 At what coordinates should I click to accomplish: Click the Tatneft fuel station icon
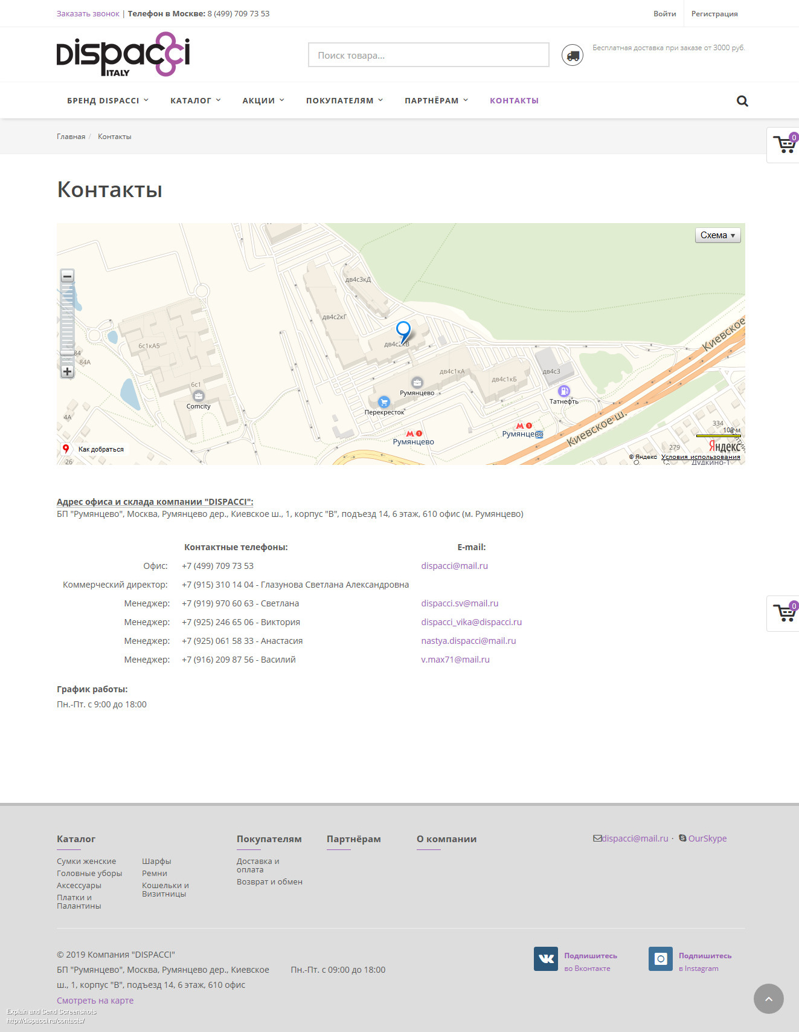(x=563, y=391)
